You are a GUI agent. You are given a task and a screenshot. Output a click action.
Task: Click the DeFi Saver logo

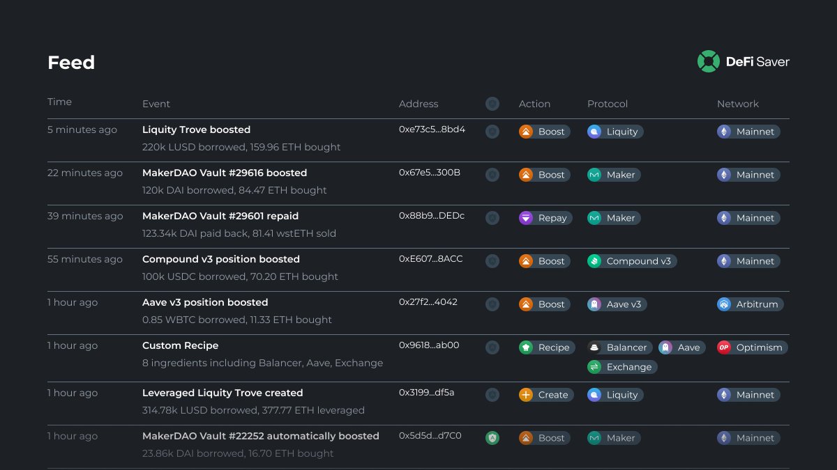709,61
